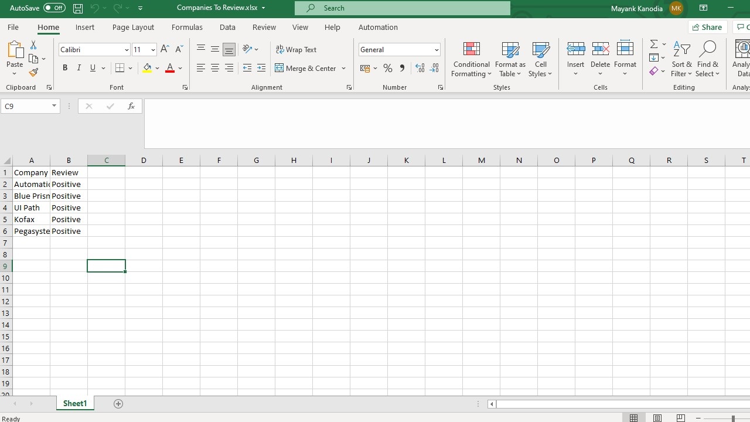
Task: Click the Format Painter brush icon
Action: click(33, 73)
